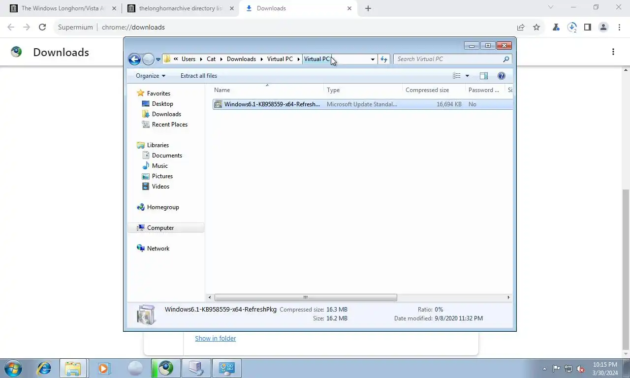Open Recent Places in the navigation pane
The height and width of the screenshot is (378, 630).
pyautogui.click(x=169, y=125)
